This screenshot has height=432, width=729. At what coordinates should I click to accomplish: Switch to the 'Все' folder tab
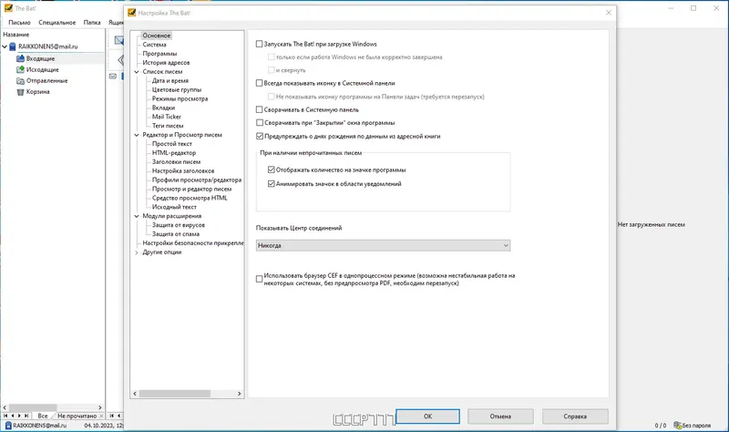pos(43,416)
